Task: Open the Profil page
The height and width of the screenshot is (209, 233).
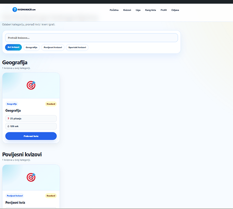Action: (x=163, y=10)
